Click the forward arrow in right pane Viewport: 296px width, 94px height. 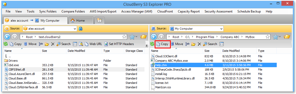[x=161, y=37]
